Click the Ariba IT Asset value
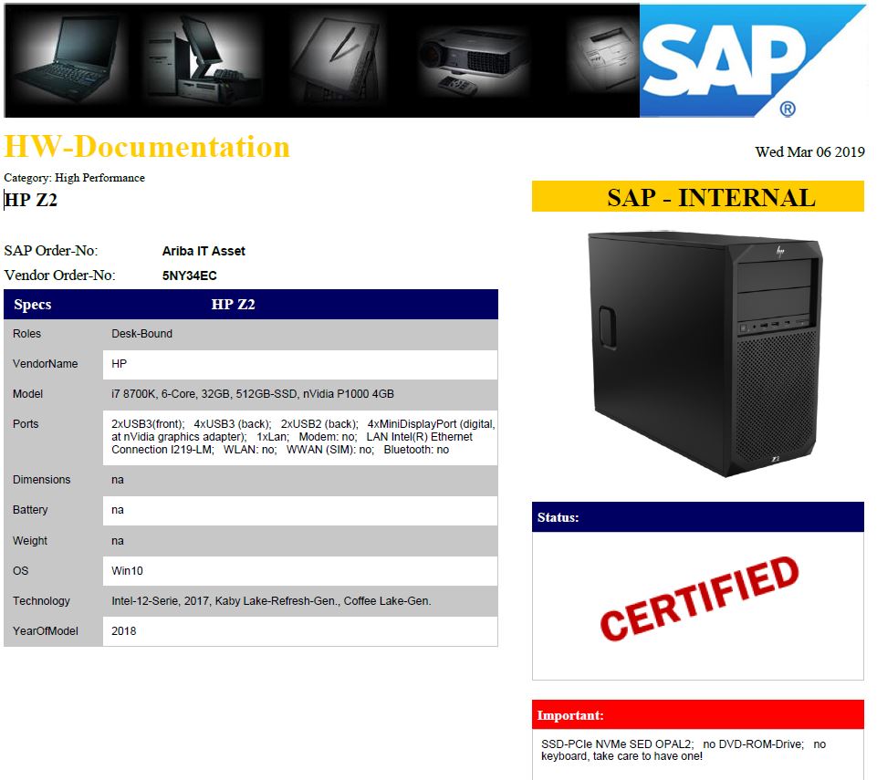The height and width of the screenshot is (780, 877). (x=204, y=251)
